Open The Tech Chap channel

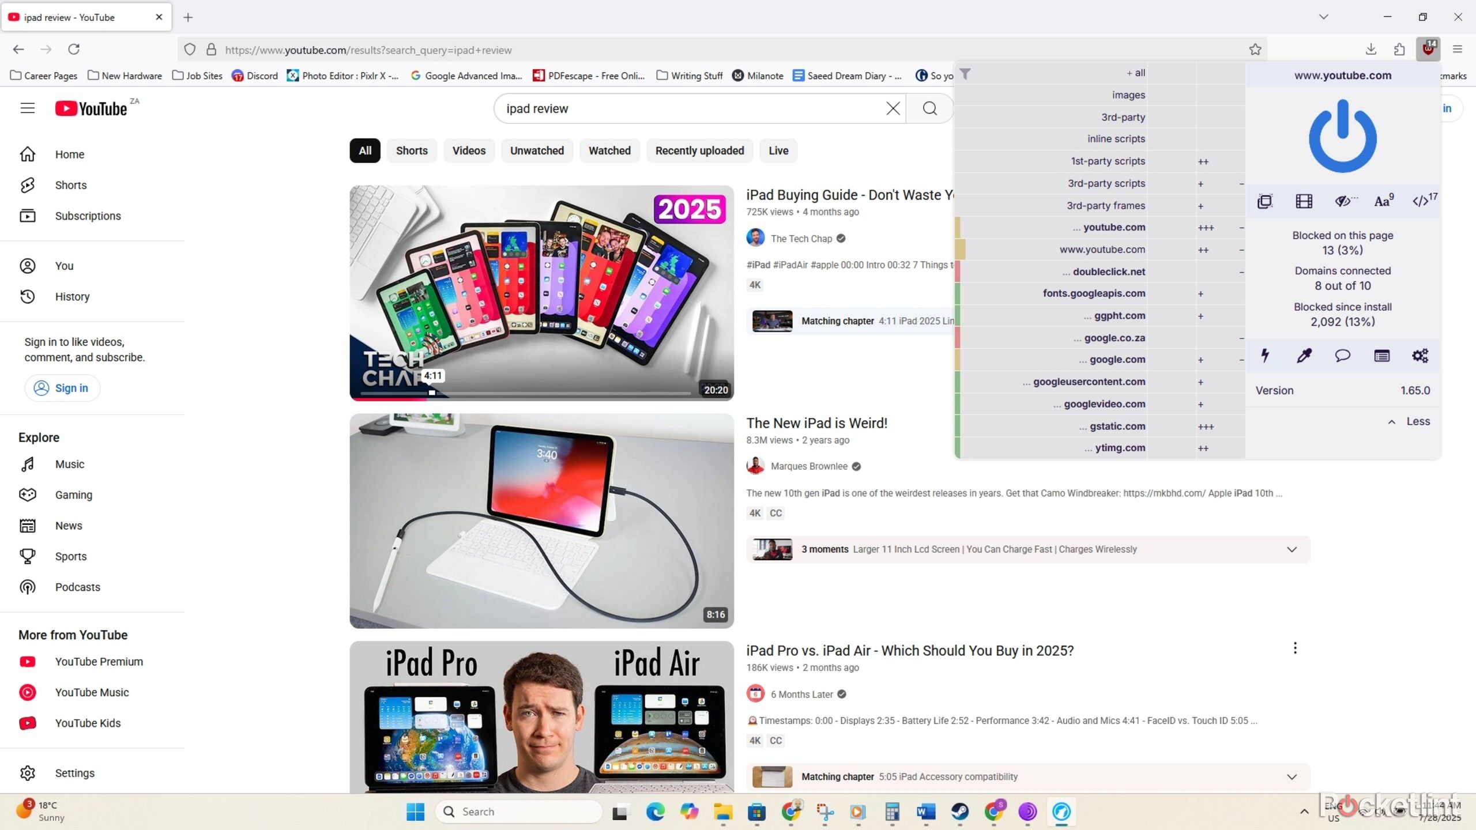[x=801, y=239]
